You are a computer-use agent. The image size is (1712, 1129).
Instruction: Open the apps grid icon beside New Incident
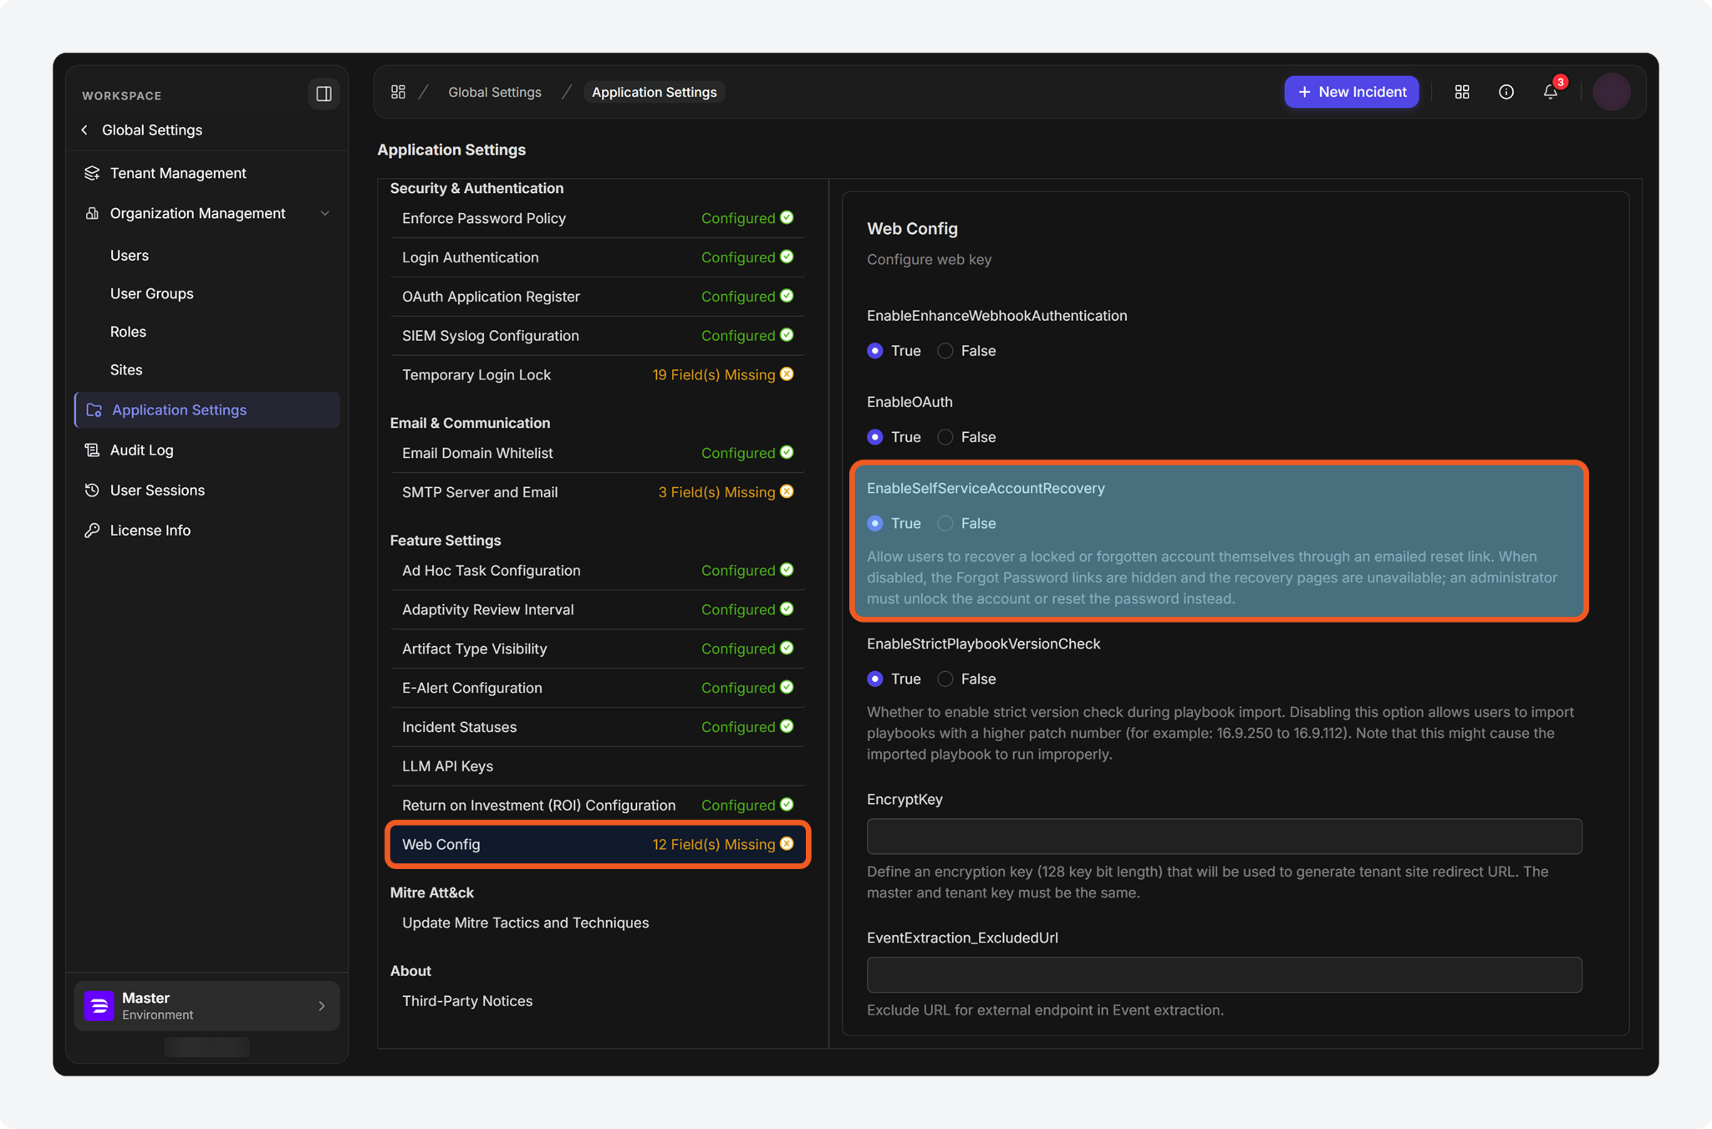click(x=1462, y=92)
